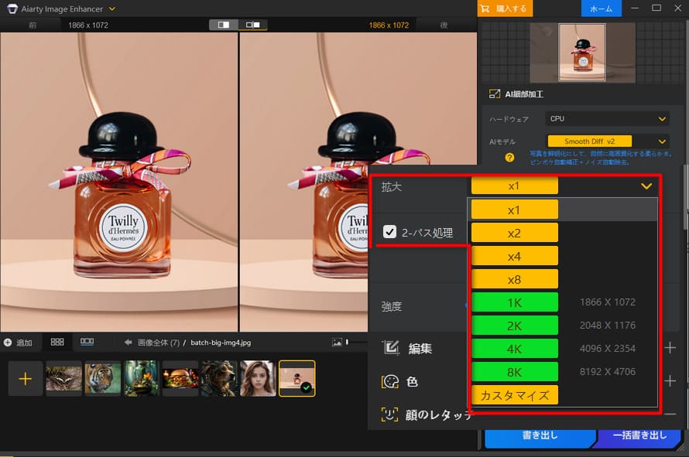Select the burger image thumbnail

pyautogui.click(x=180, y=378)
